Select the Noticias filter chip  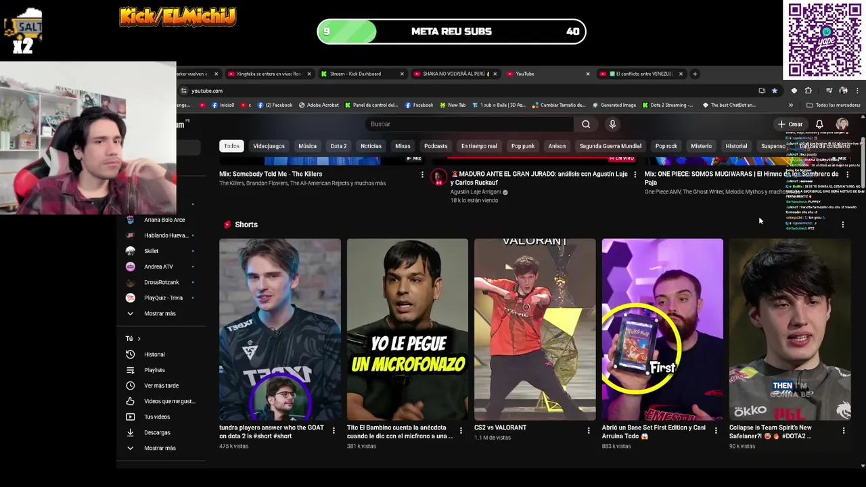(371, 146)
